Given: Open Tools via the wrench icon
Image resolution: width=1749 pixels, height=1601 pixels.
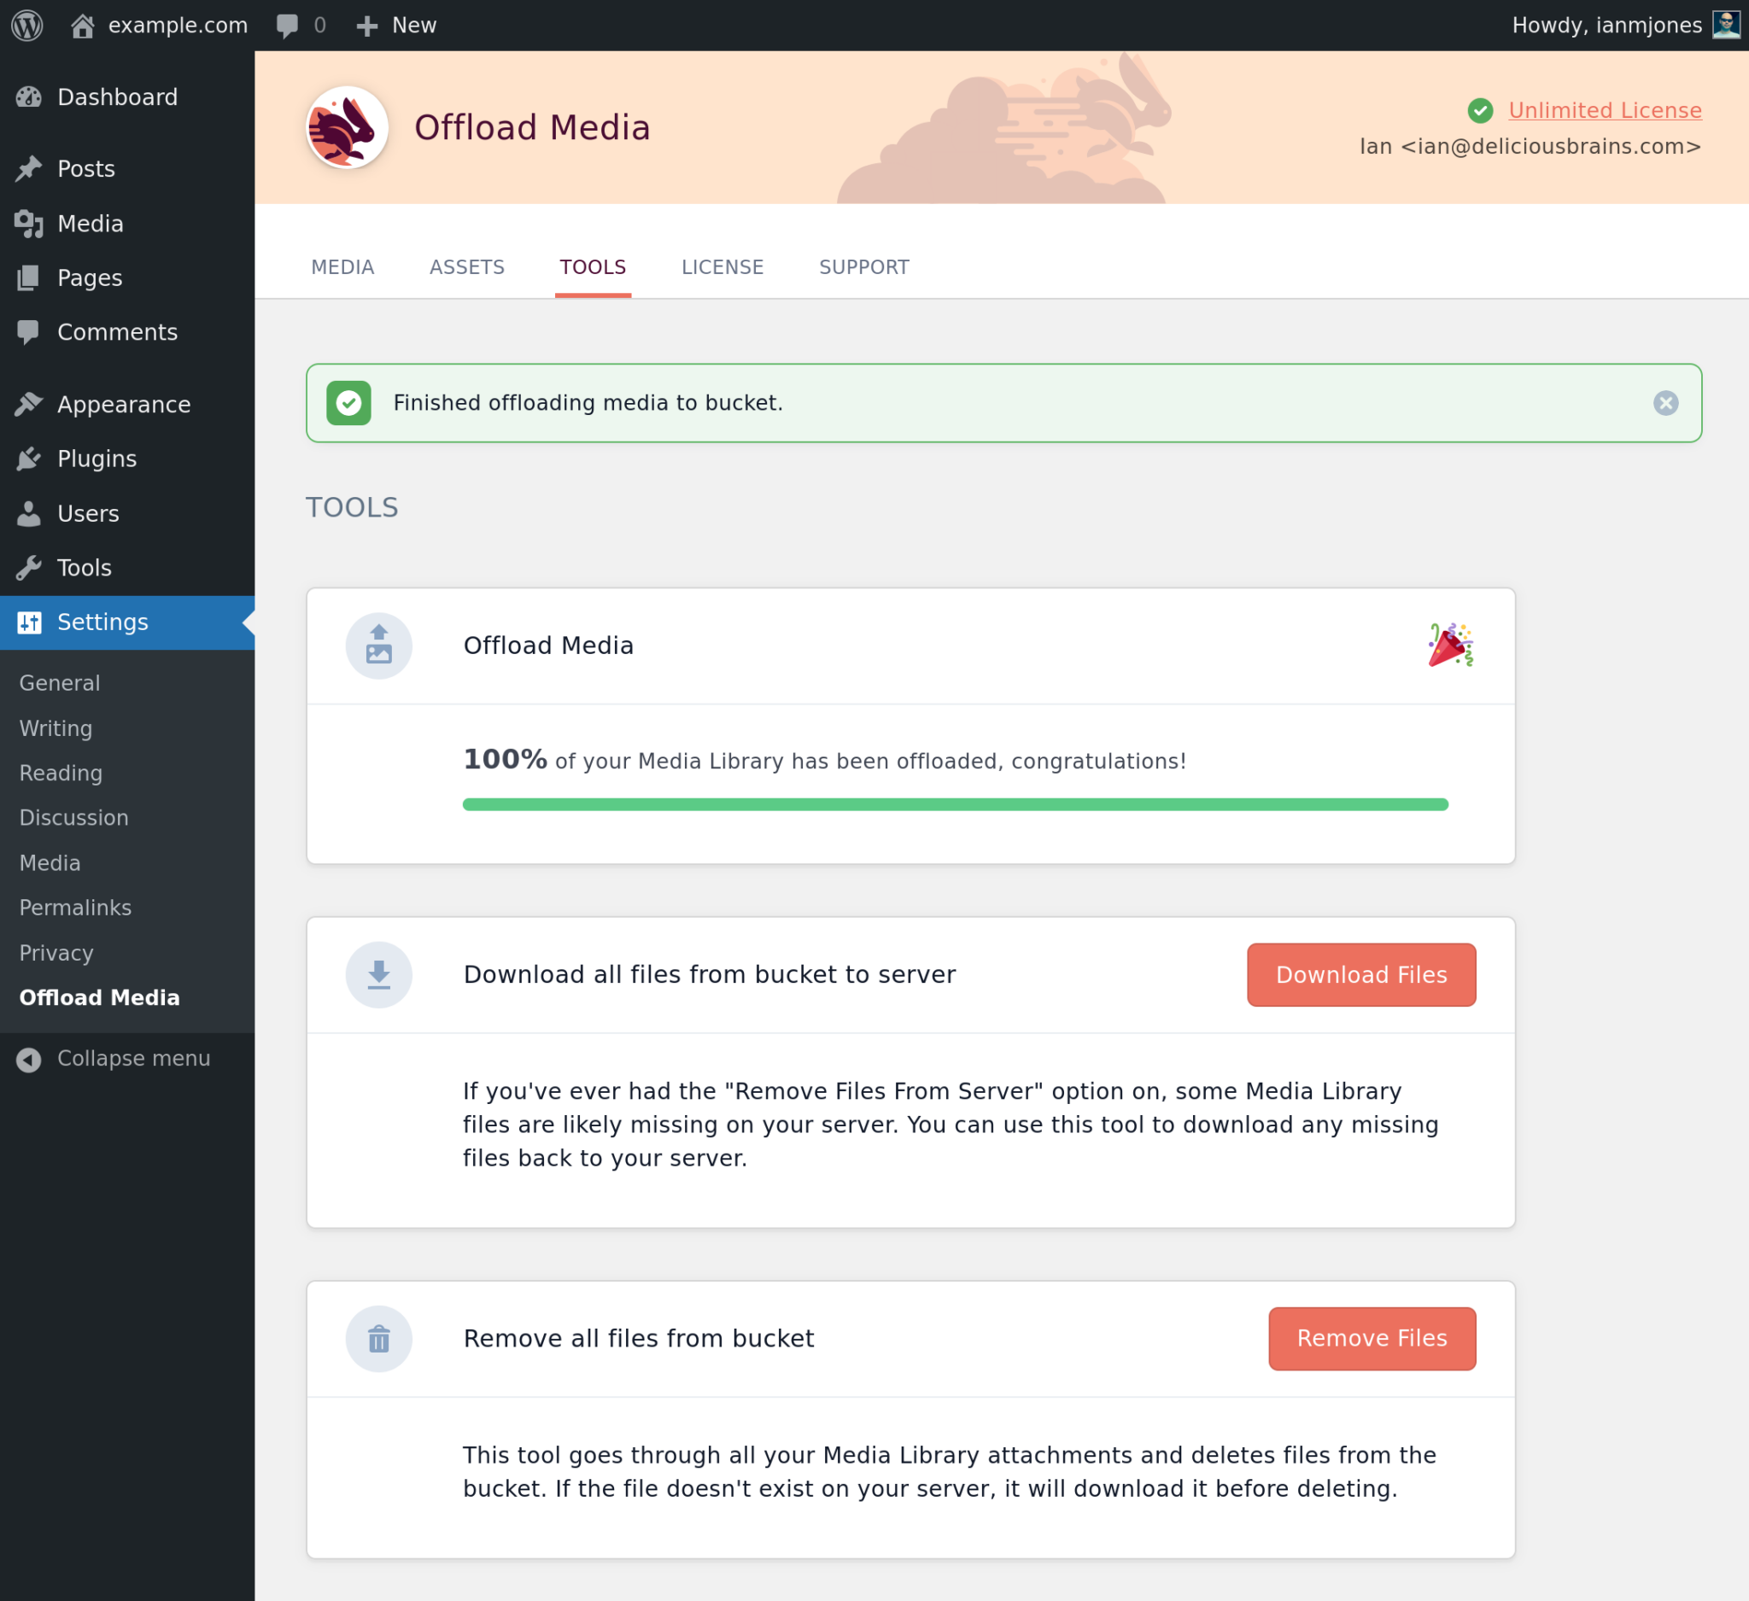Looking at the screenshot, I should point(29,567).
